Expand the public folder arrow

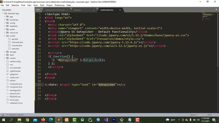tap(4, 29)
